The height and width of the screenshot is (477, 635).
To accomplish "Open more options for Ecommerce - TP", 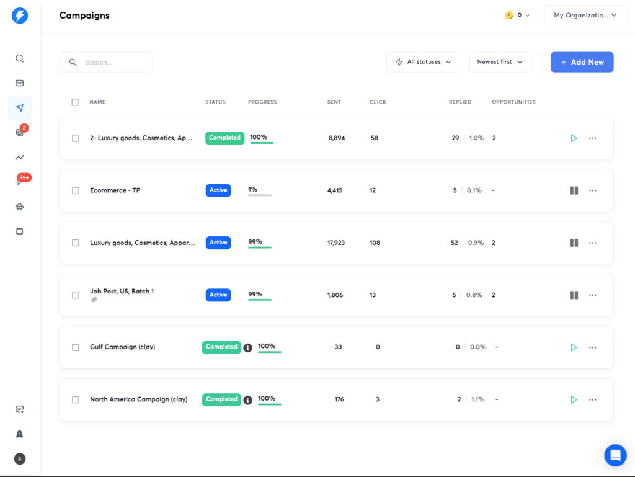I will [592, 190].
